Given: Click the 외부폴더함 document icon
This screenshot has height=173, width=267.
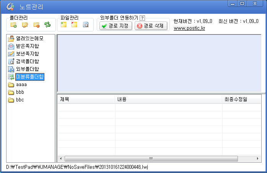Looking at the screenshot, I should [11, 69].
